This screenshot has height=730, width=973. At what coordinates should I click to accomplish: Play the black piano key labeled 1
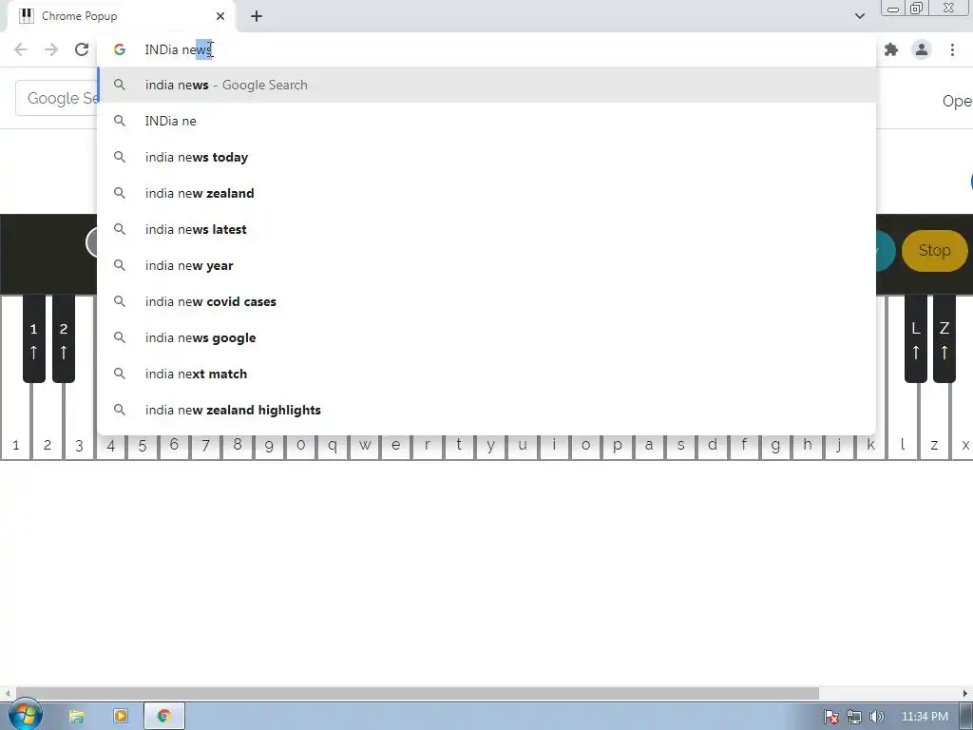coord(34,339)
